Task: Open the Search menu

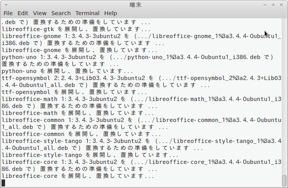Action: [x=61, y=13]
